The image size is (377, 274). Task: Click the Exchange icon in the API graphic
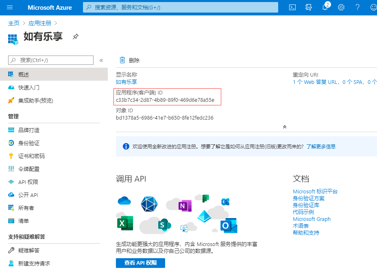pyautogui.click(x=225, y=202)
